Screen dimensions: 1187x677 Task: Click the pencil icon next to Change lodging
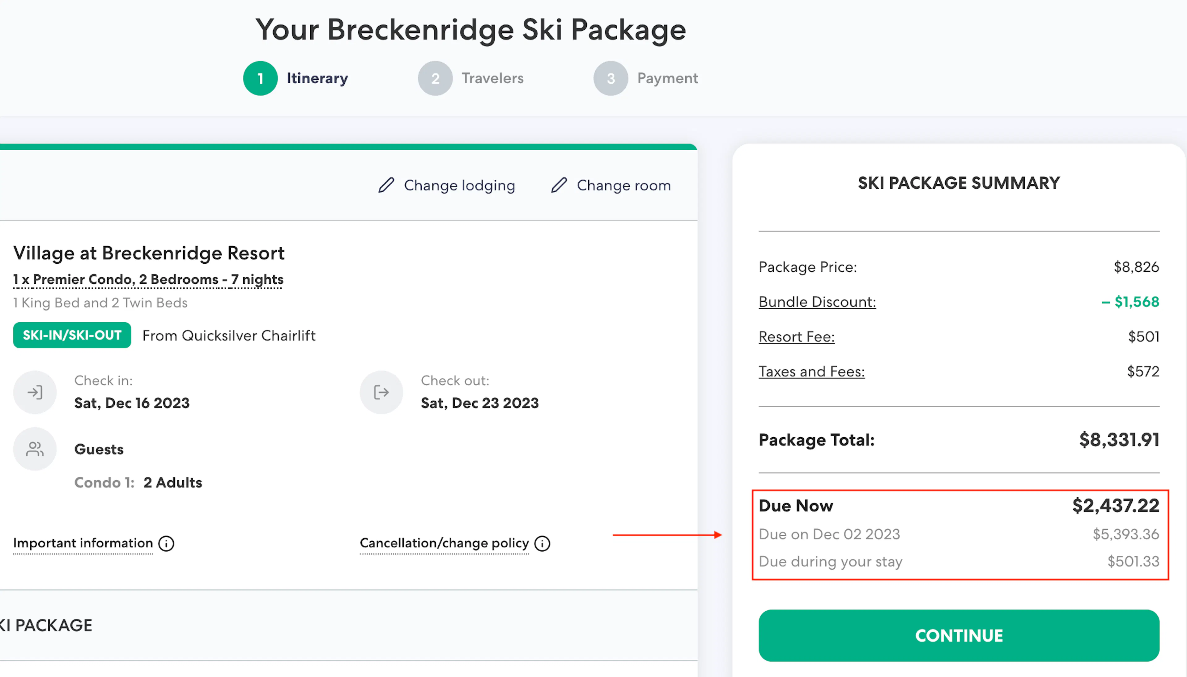tap(386, 185)
